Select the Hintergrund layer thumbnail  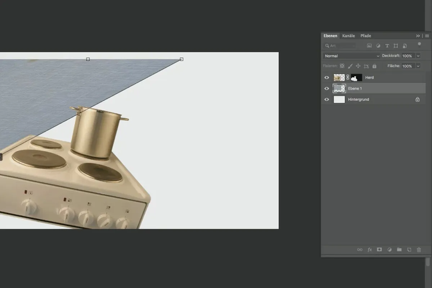tap(339, 99)
